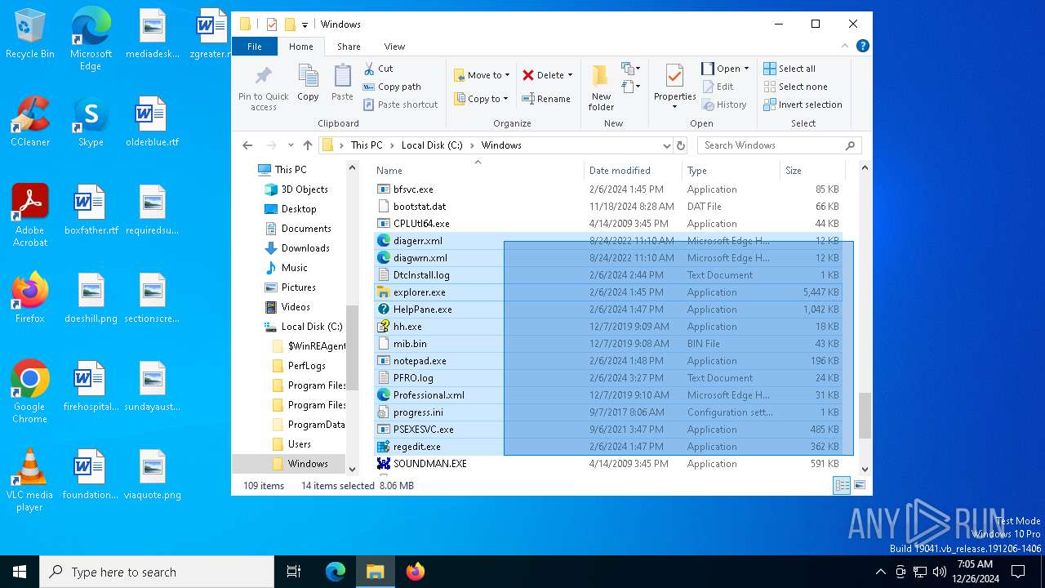Open file History
The width and height of the screenshot is (1045, 588).
pyautogui.click(x=724, y=105)
